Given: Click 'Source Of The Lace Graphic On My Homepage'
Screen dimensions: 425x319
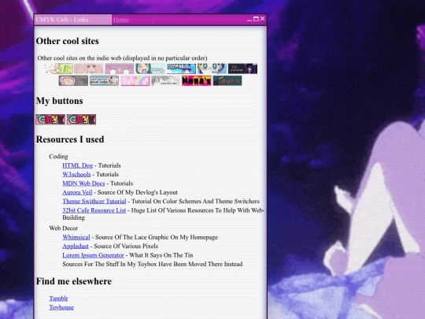Looking at the screenshot, I should click(x=157, y=237).
